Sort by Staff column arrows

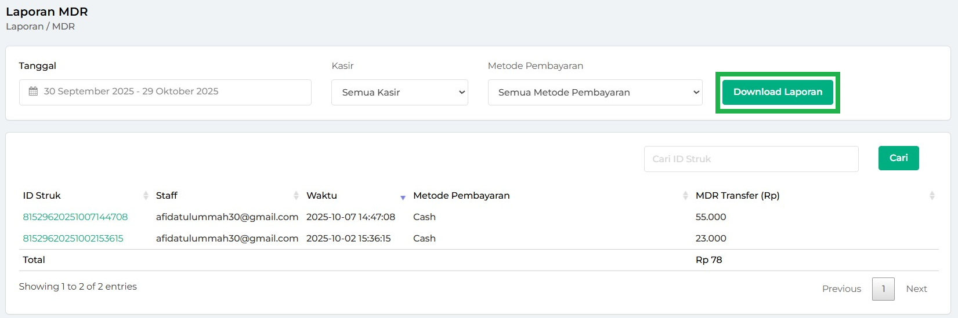point(296,196)
